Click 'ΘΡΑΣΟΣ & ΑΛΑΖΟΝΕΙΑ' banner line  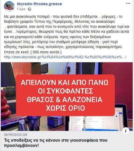tap(64, 100)
